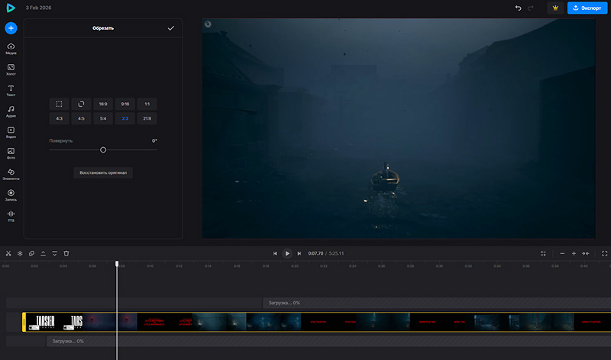This screenshot has width=611, height=360.
Task: Select the 1:1 aspect ratio
Action: (x=147, y=104)
